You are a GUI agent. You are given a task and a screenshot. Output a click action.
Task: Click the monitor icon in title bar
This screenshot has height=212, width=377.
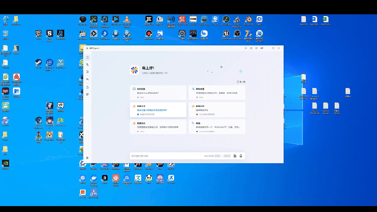[246, 48]
